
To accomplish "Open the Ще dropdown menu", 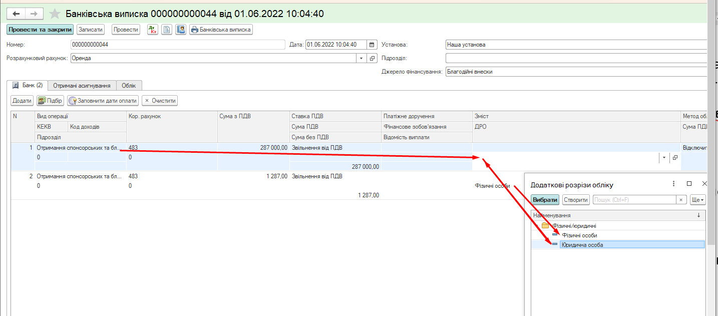I will [x=697, y=200].
